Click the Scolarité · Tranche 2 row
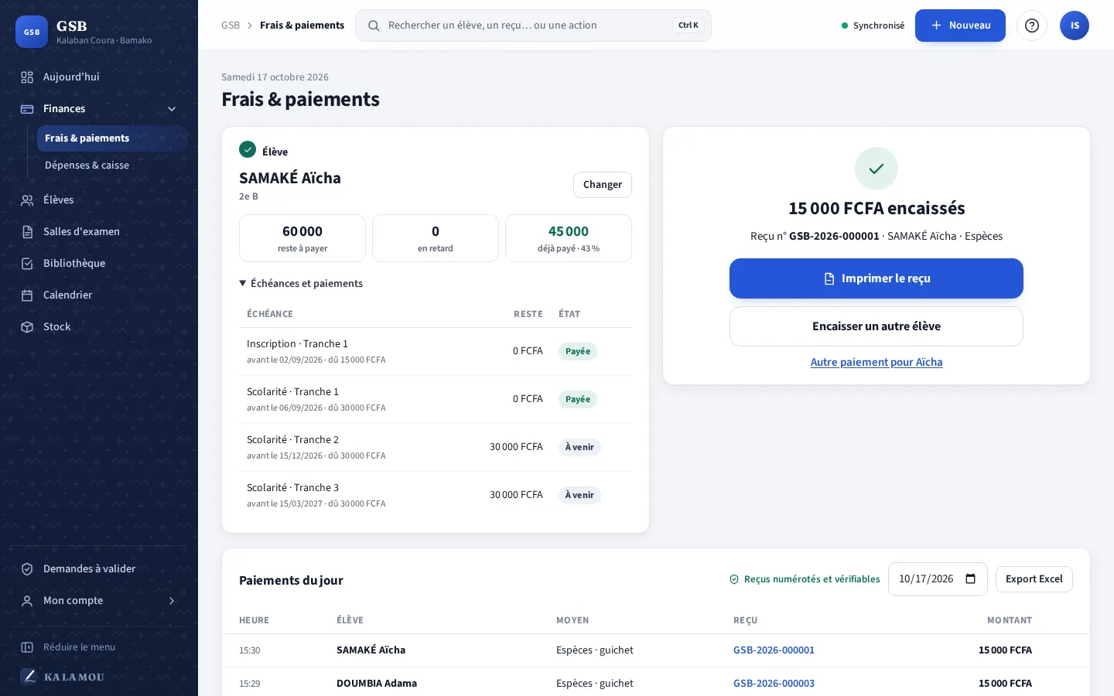 point(436,447)
